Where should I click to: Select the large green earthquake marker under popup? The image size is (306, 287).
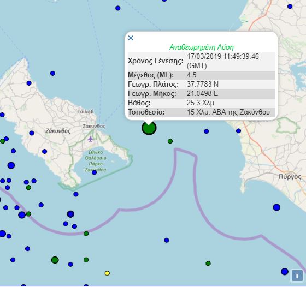point(149,128)
